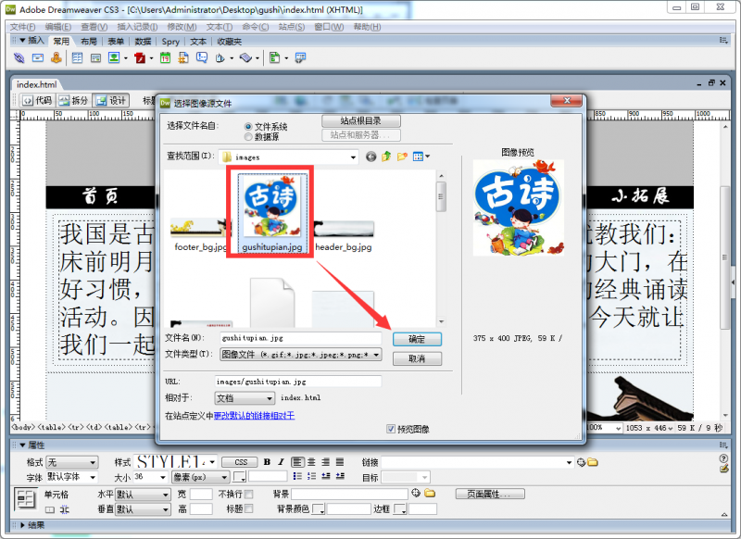
Task: Create new folder in file dialog
Action: 402,157
